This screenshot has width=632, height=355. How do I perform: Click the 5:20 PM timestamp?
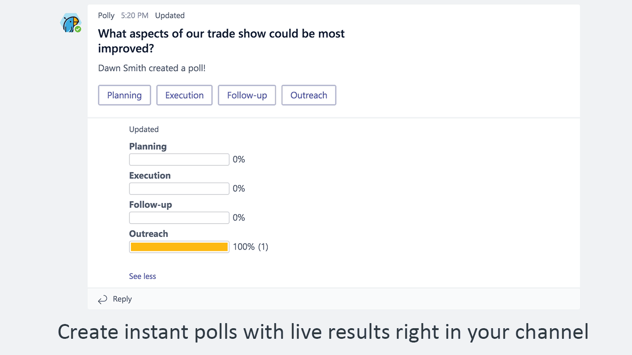pyautogui.click(x=135, y=15)
